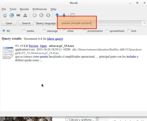Select the media filter radio button
The image size is (147, 121).
tap(24, 31)
